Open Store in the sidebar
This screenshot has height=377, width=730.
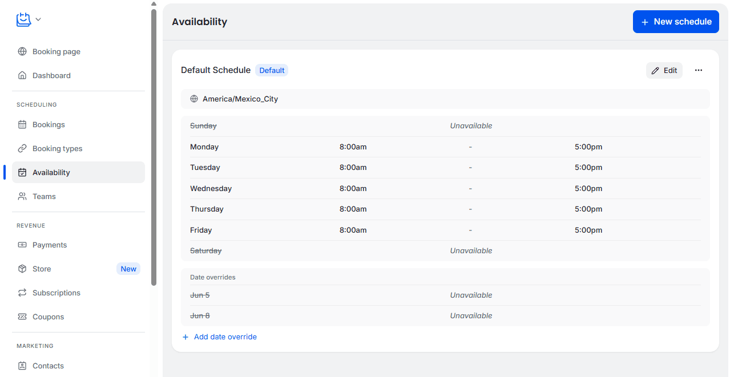pos(78,269)
